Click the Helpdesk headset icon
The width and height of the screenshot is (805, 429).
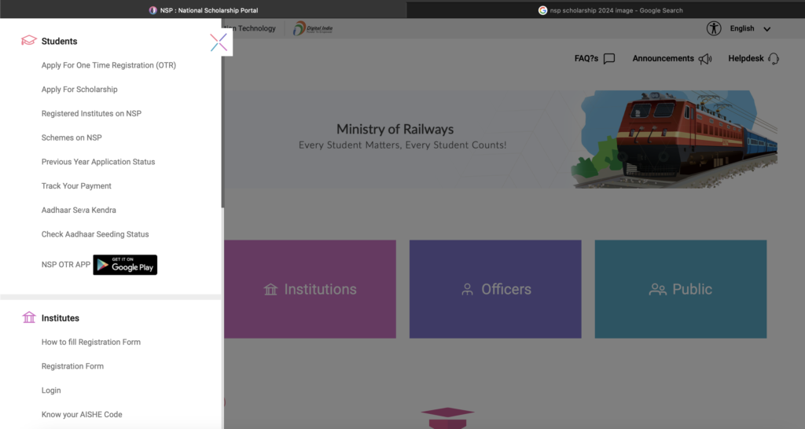pos(774,58)
